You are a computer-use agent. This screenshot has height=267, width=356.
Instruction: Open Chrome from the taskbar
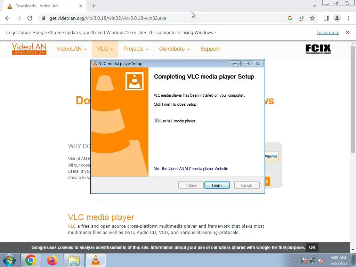(x=31, y=260)
